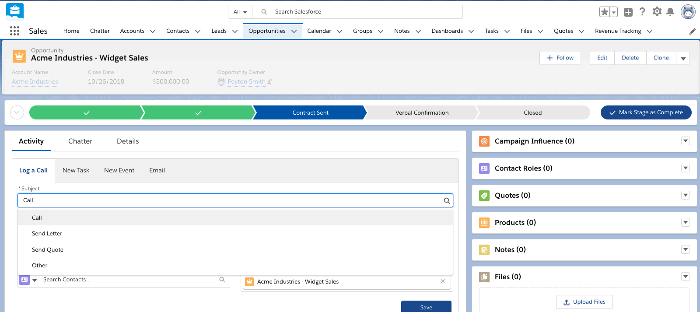Image resolution: width=700 pixels, height=312 pixels.
Task: Select the Verbal Confirmation path stage
Action: [422, 112]
